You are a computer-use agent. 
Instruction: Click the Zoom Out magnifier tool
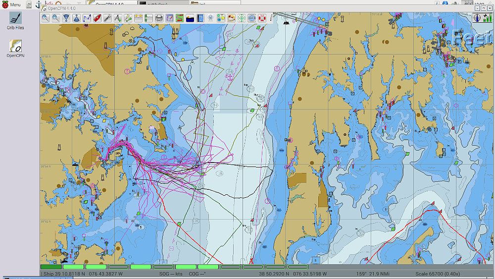tap(55, 18)
